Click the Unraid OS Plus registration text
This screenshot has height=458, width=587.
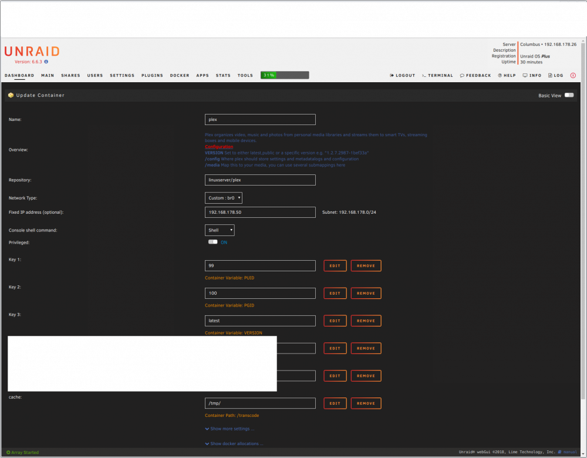(x=535, y=56)
